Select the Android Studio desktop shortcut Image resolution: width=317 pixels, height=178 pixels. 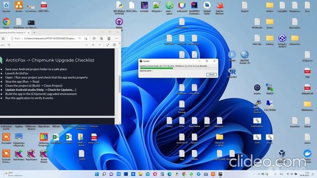pyautogui.click(x=207, y=8)
